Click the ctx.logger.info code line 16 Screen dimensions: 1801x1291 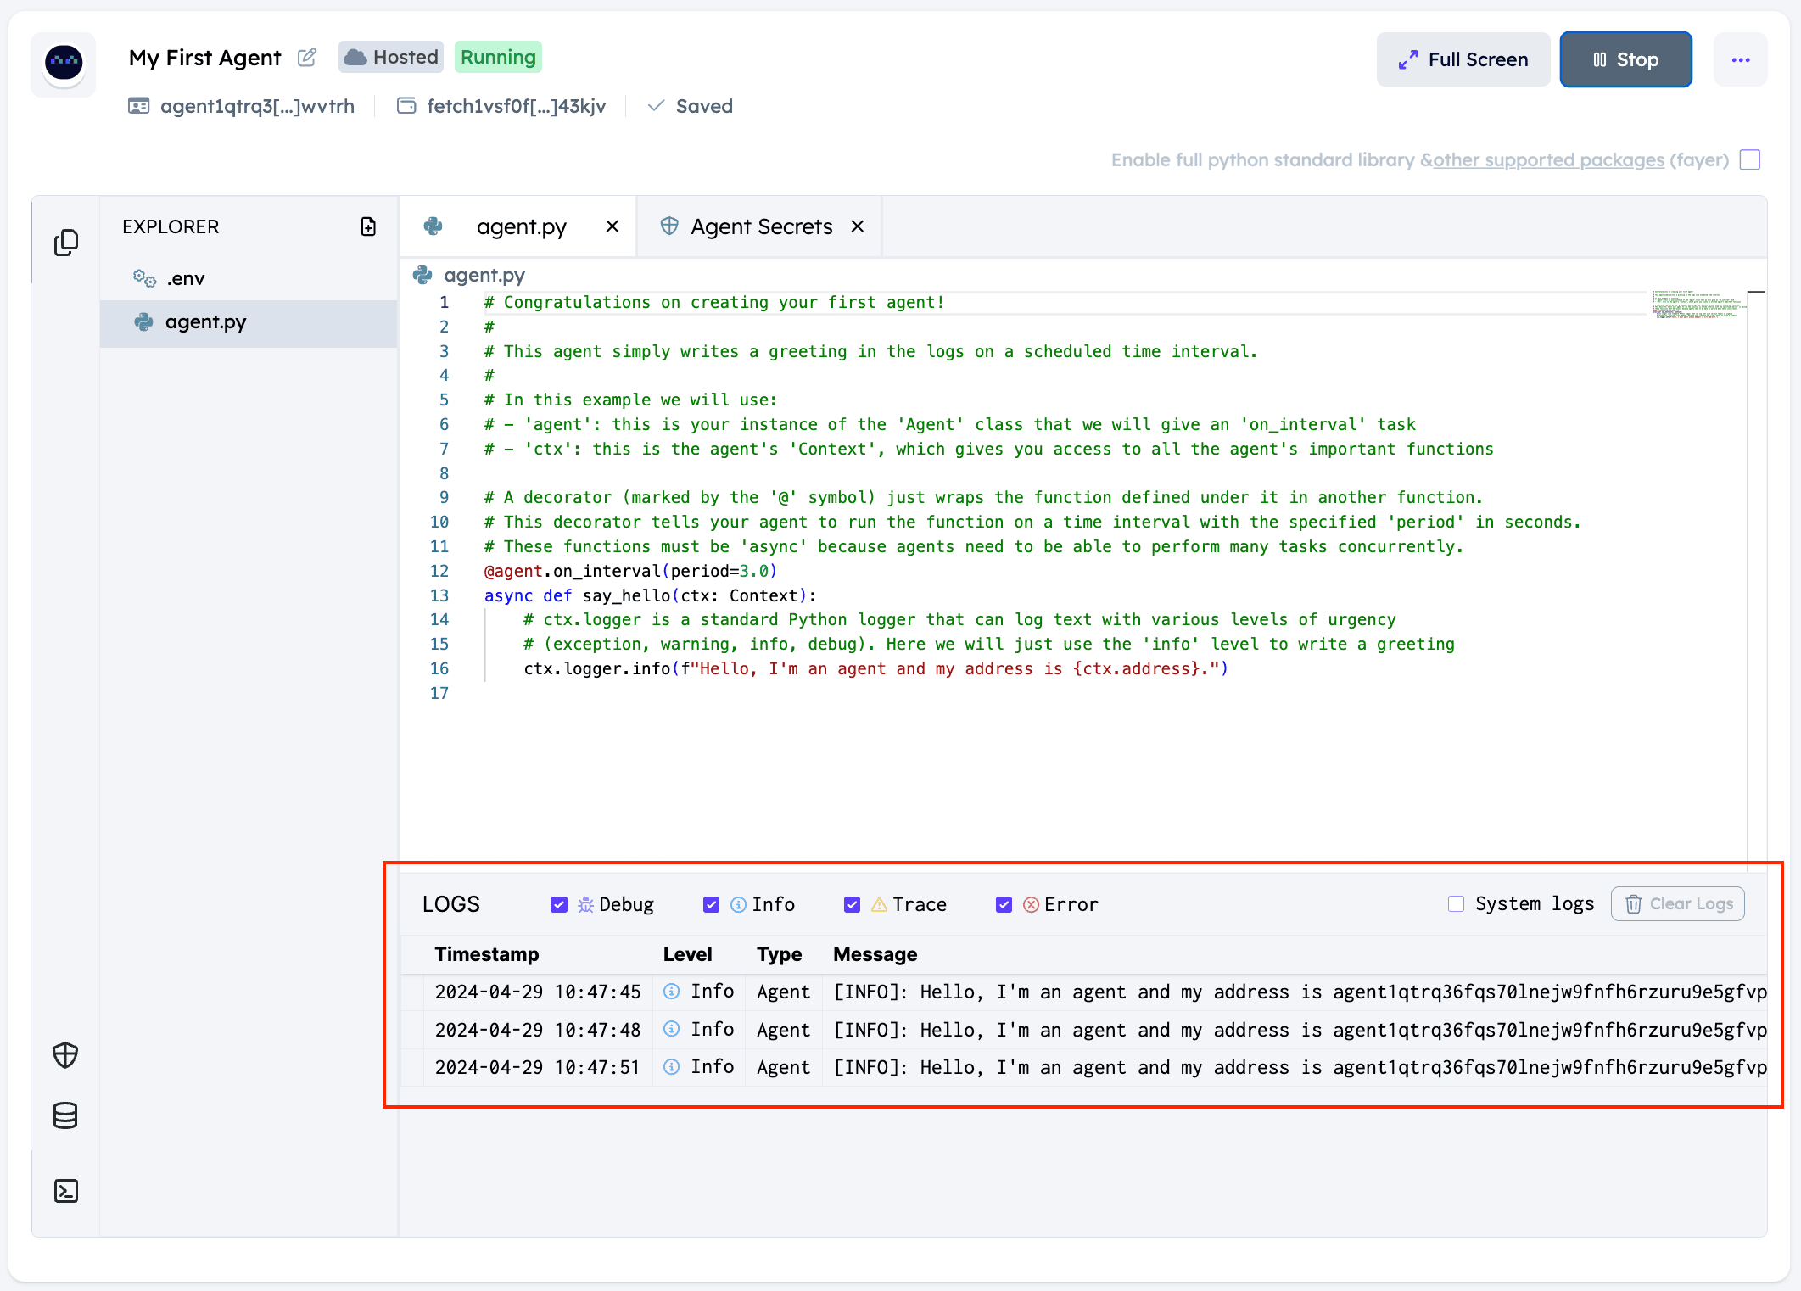pyautogui.click(x=875, y=668)
